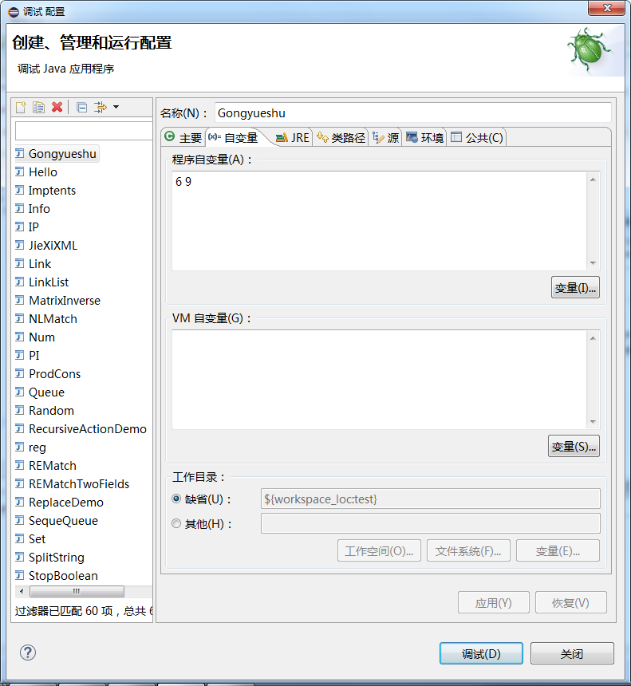Click the Duplicate launch configuration icon
This screenshot has width=631, height=686.
[x=38, y=107]
